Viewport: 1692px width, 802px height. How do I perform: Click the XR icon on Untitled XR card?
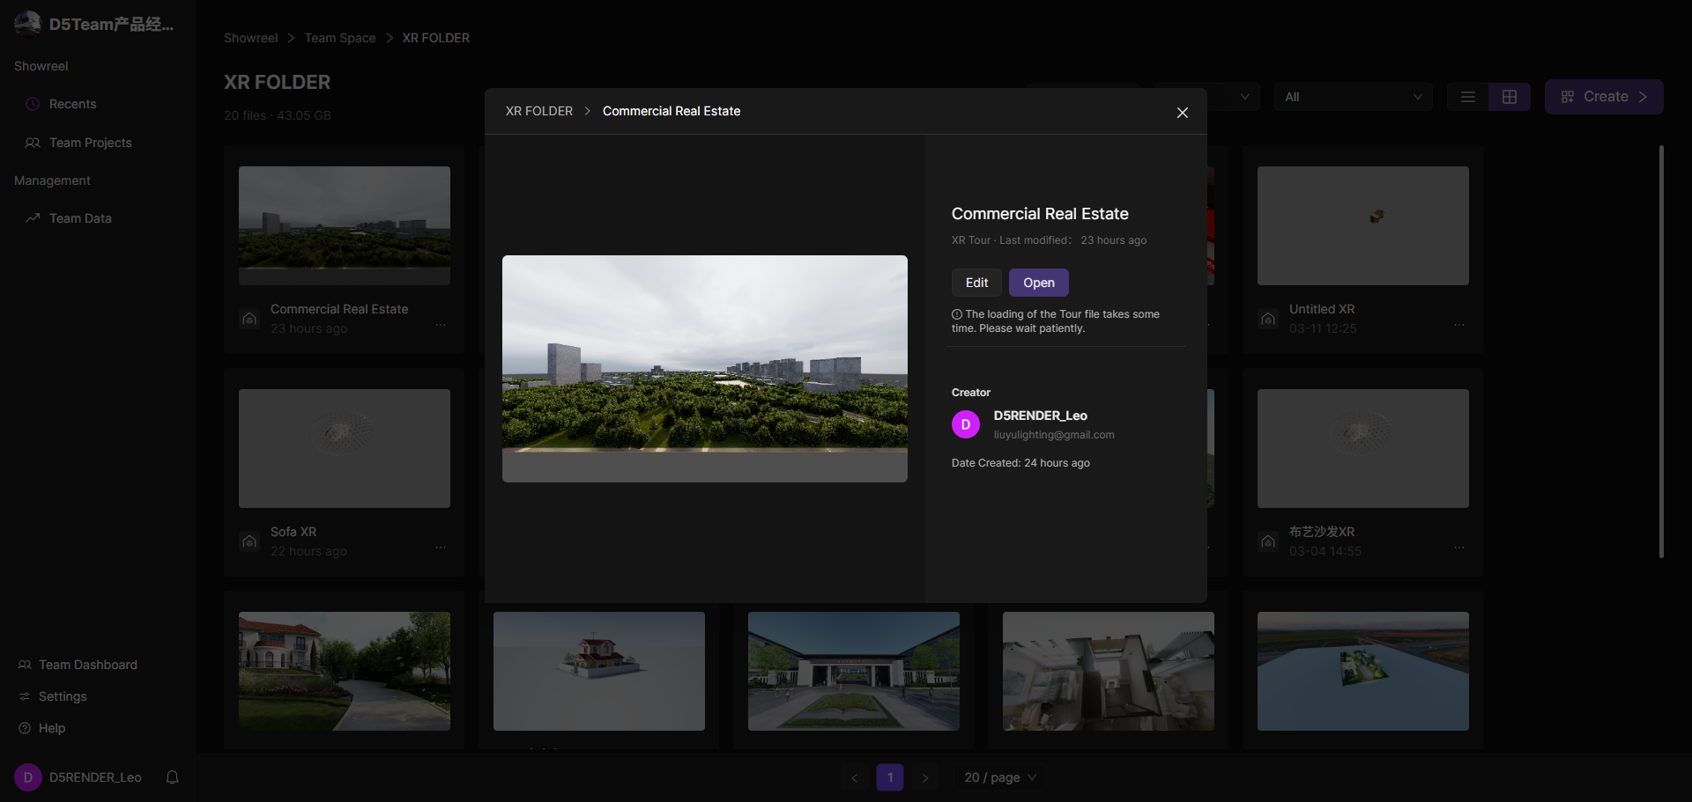[1268, 319]
